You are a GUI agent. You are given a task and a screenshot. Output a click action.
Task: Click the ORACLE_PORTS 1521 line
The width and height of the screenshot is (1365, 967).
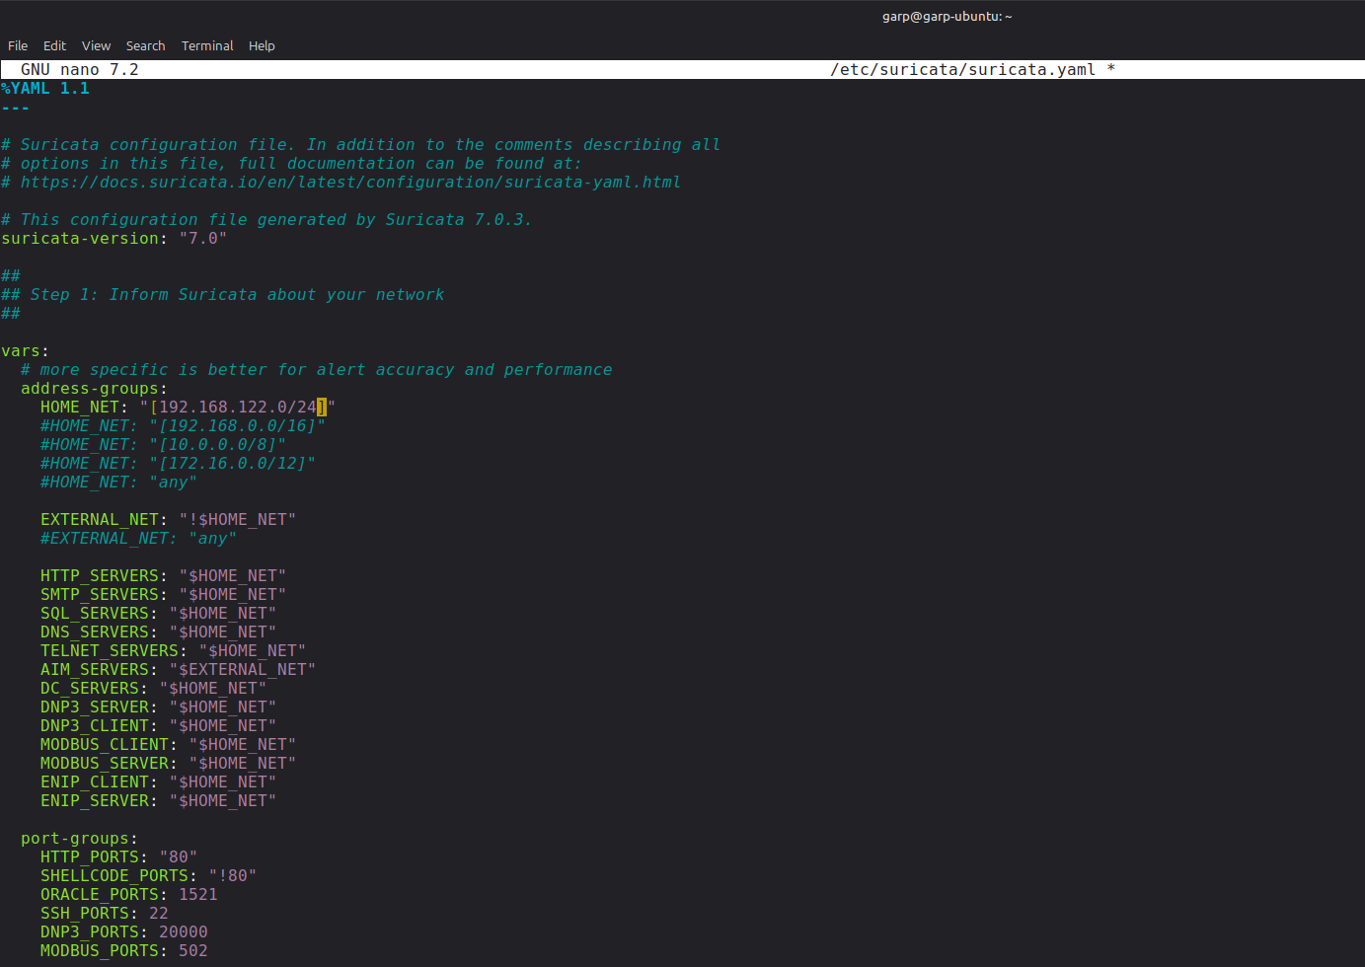[x=129, y=895]
